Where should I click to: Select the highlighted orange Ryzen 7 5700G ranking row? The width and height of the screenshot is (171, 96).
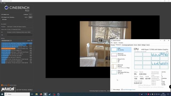point(17,49)
